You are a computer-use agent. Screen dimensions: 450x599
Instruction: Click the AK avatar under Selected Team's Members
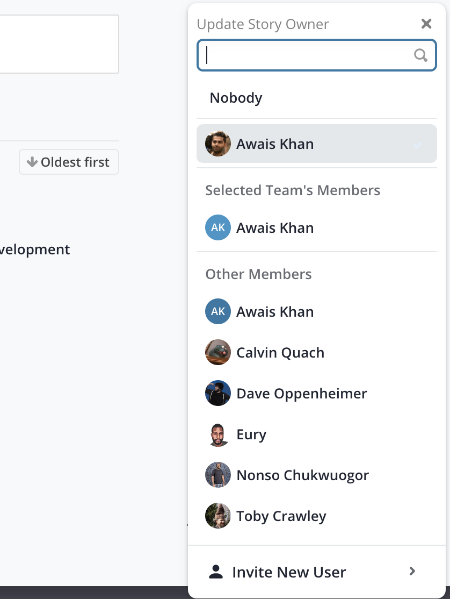pyautogui.click(x=218, y=227)
